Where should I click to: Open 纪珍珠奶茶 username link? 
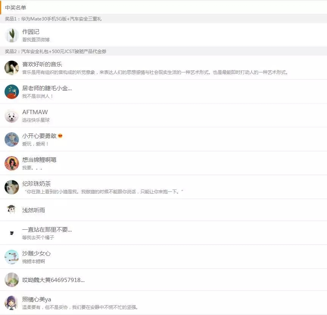[x=36, y=183]
